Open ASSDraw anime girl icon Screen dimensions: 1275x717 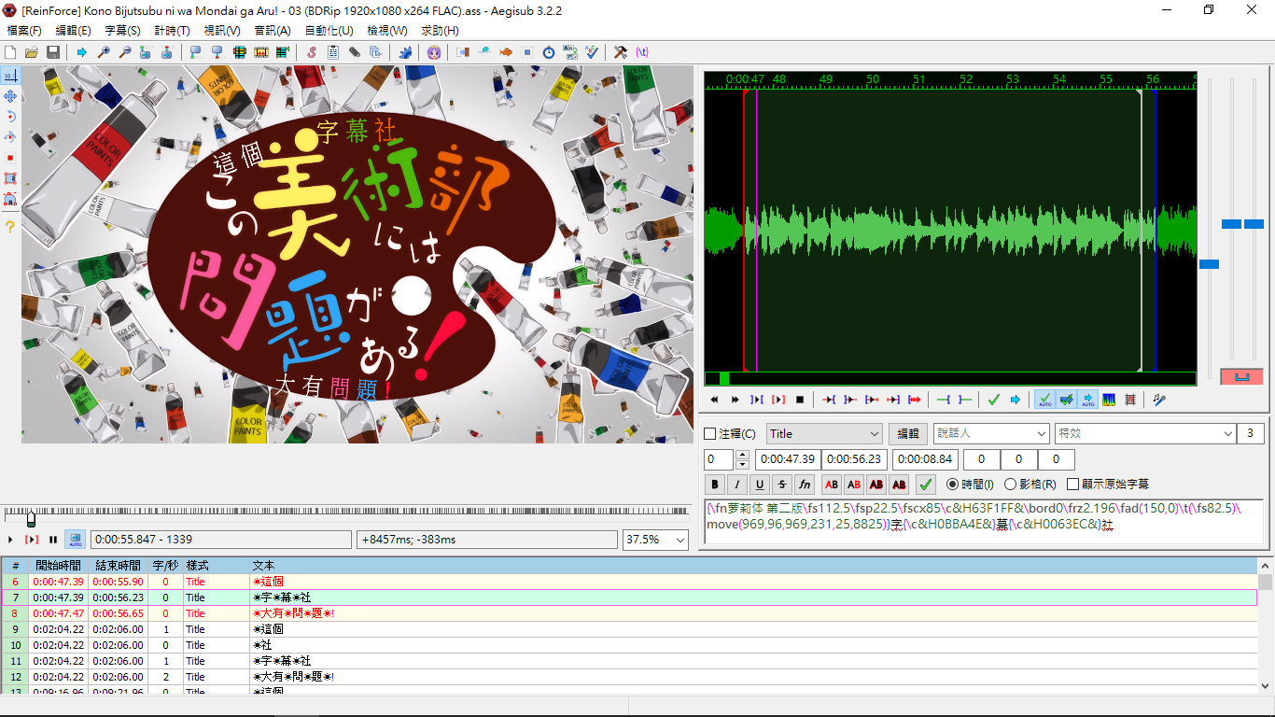click(x=434, y=52)
